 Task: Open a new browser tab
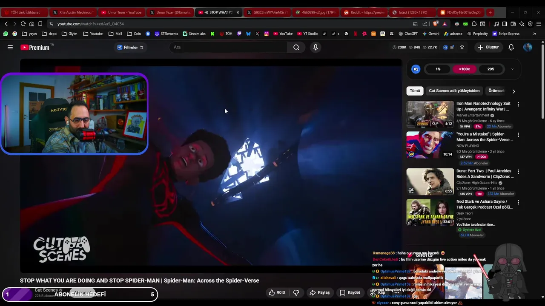pyautogui.click(x=490, y=12)
